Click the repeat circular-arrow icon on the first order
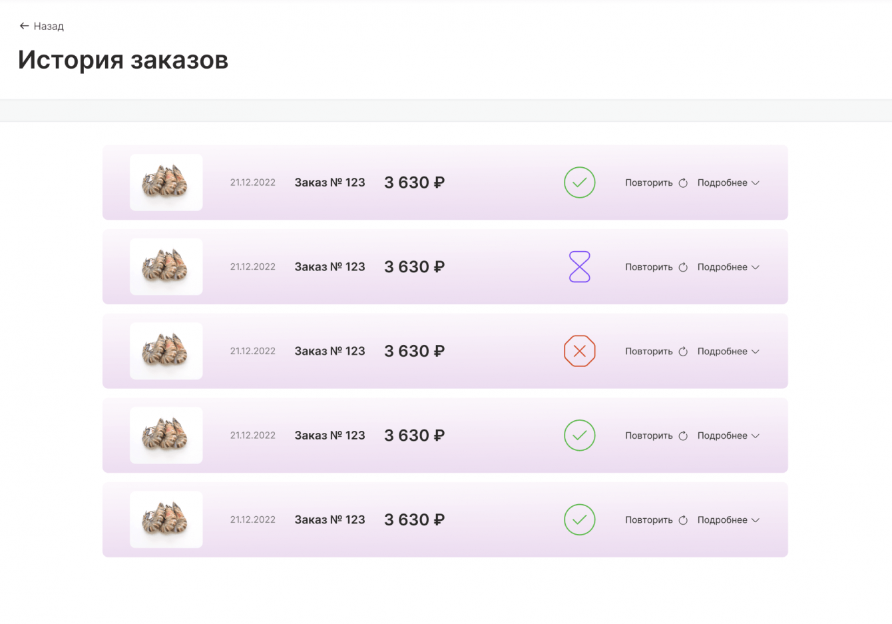The image size is (892, 624). click(x=683, y=183)
